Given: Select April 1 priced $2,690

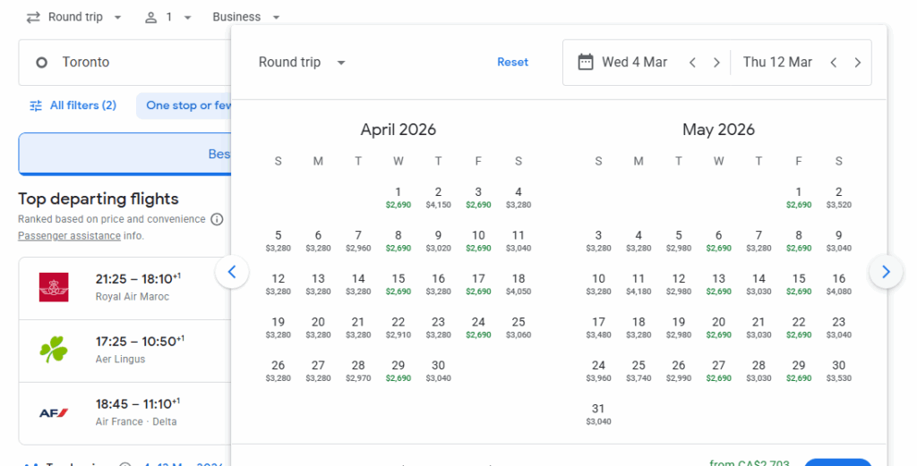Looking at the screenshot, I should click(399, 198).
